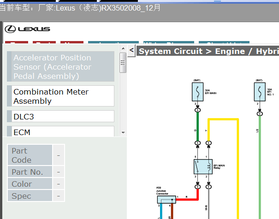Click the thick green G wire
279x219 pixels.
tap(197, 126)
